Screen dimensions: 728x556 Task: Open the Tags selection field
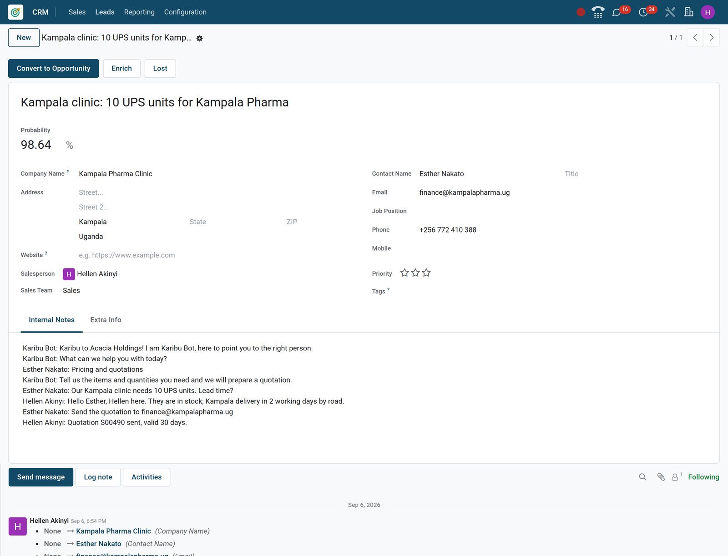[553, 291]
